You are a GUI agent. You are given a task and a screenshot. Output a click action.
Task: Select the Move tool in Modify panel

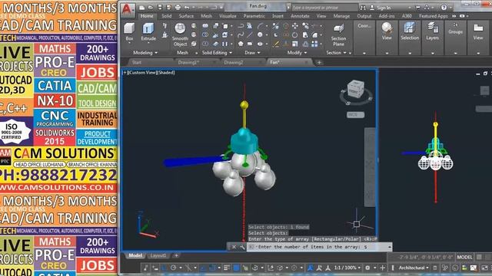click(x=295, y=26)
